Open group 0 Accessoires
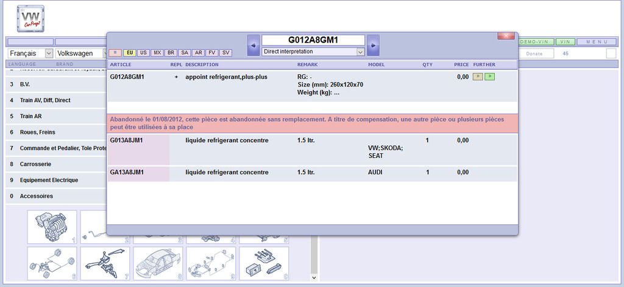Image resolution: width=624 pixels, height=287 pixels. coord(57,196)
